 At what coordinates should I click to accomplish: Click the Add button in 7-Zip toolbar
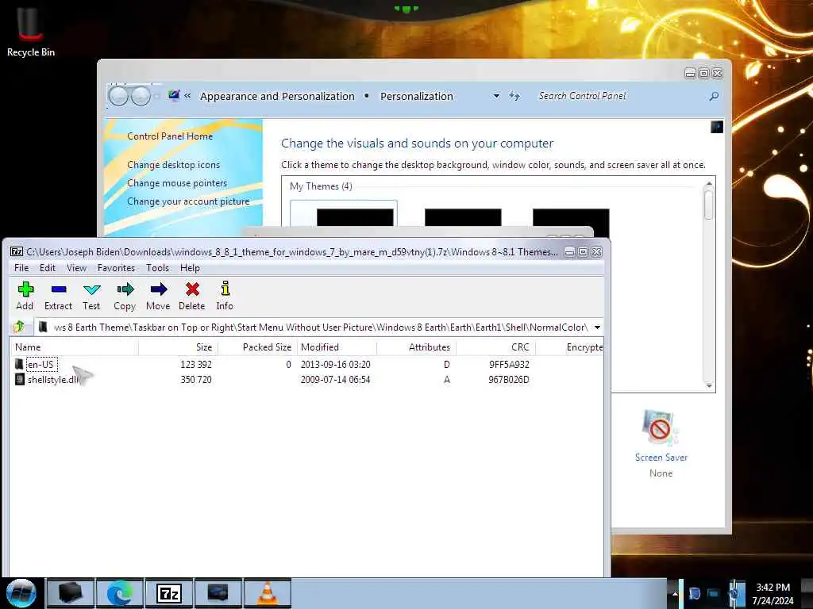click(25, 297)
